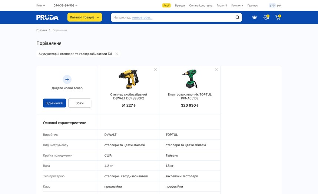The width and height of the screenshot is (318, 194).
Task: Open comparison scales icon
Action: 266,17
